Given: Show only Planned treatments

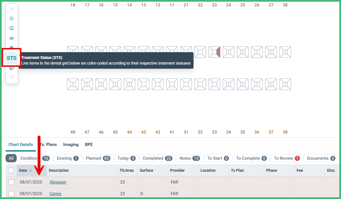Looking at the screenshot, I should point(98,158).
